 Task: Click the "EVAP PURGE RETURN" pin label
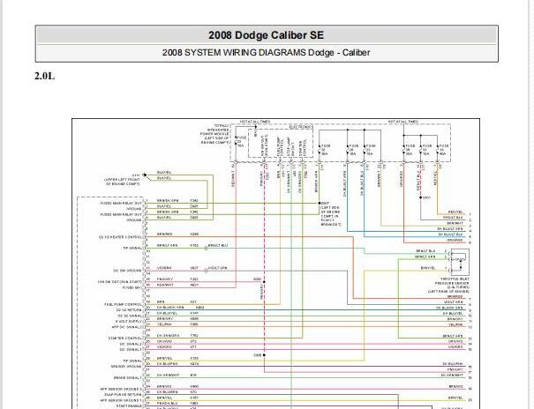tap(123, 395)
